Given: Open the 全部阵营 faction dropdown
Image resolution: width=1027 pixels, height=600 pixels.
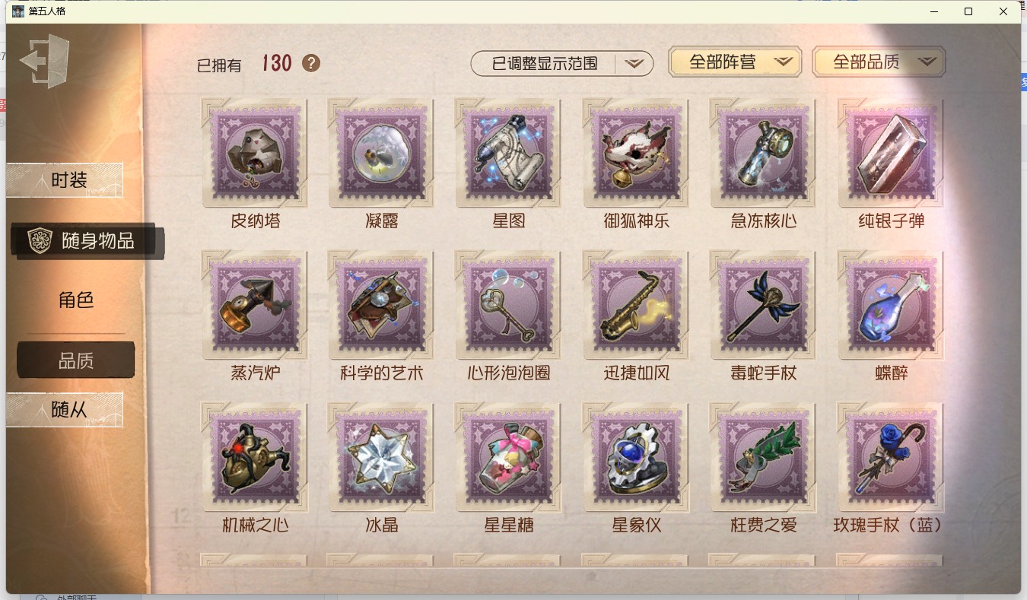Looking at the screenshot, I should [735, 62].
